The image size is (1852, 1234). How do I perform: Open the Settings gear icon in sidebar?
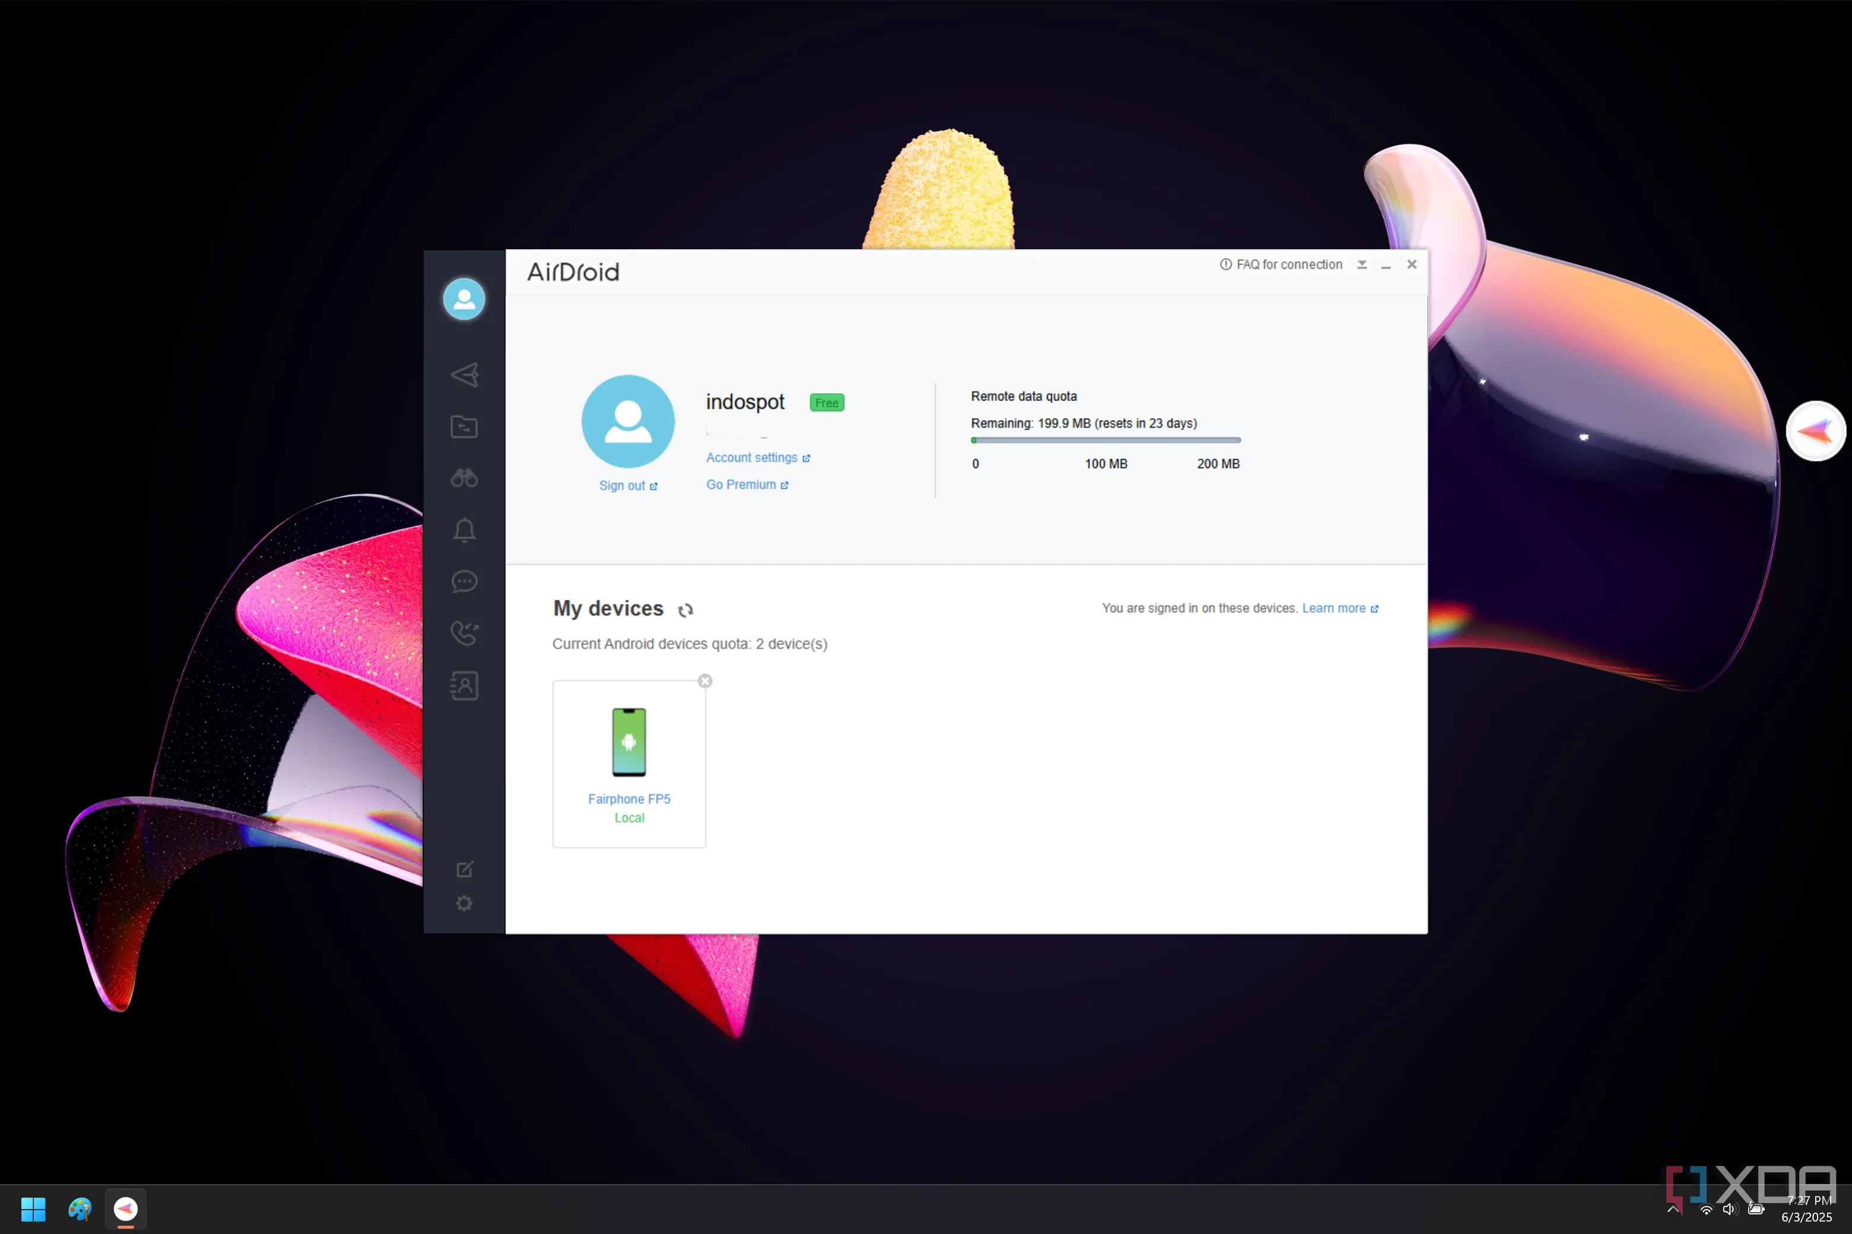[465, 904]
